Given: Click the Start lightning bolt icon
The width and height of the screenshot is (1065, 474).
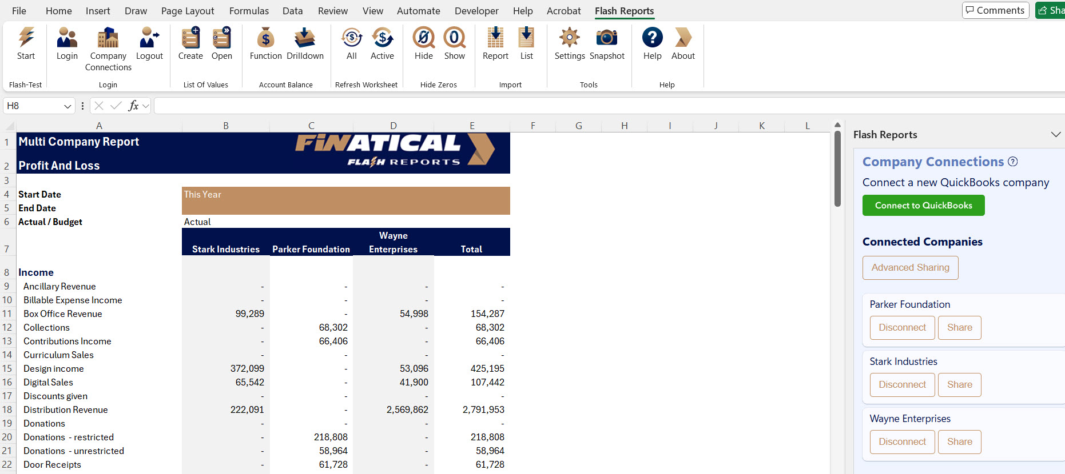Looking at the screenshot, I should pyautogui.click(x=26, y=38).
